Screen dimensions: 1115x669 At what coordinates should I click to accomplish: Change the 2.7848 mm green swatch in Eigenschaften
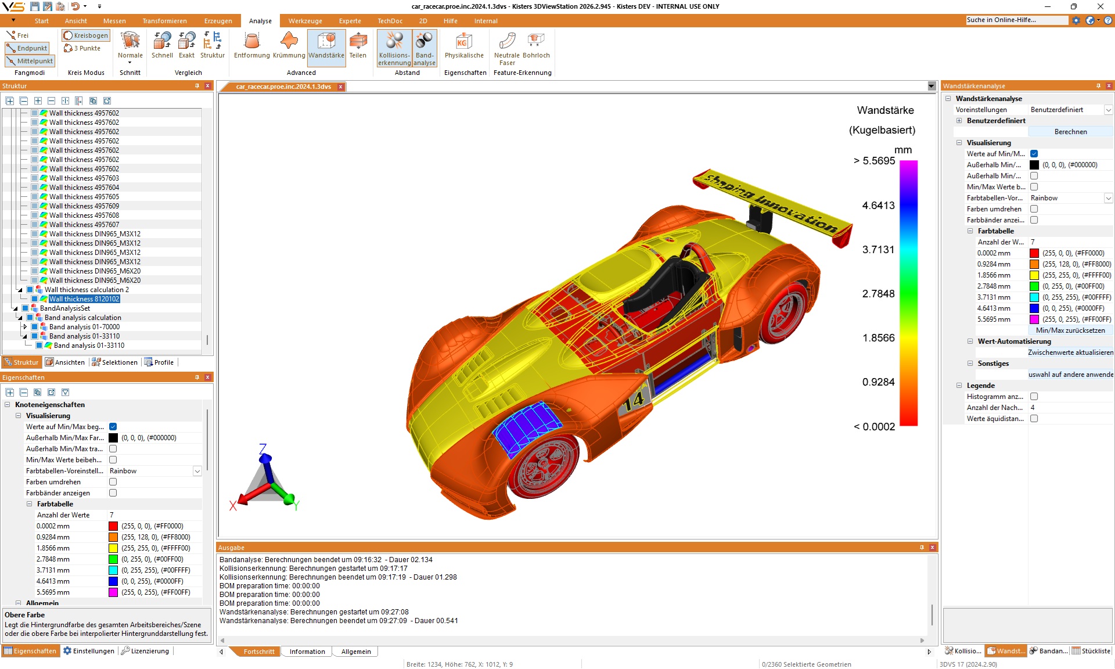[113, 559]
